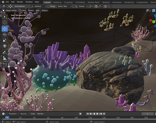The width and height of the screenshot is (156, 123).
Task: Activate the Select Box tool
Action: point(5,17)
